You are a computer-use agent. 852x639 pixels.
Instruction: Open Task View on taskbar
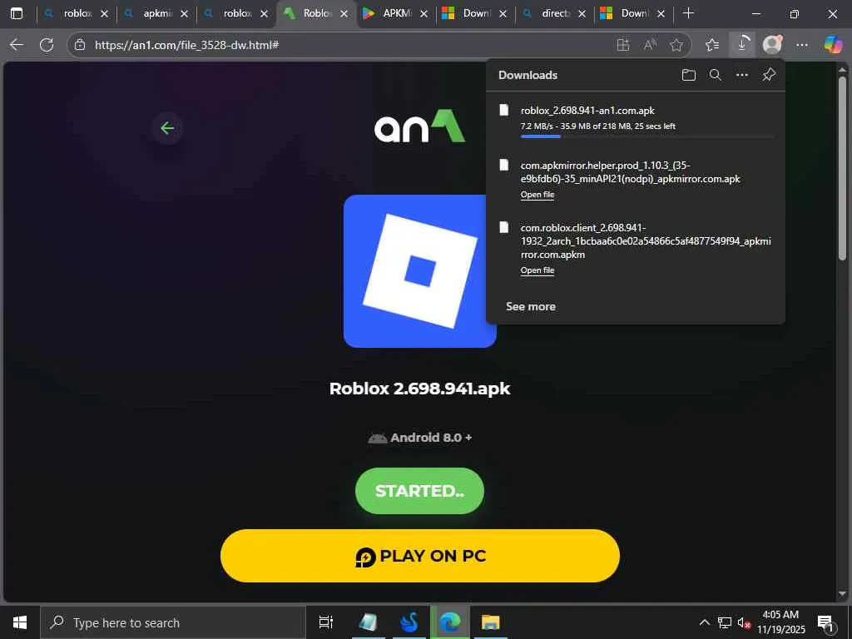[326, 622]
